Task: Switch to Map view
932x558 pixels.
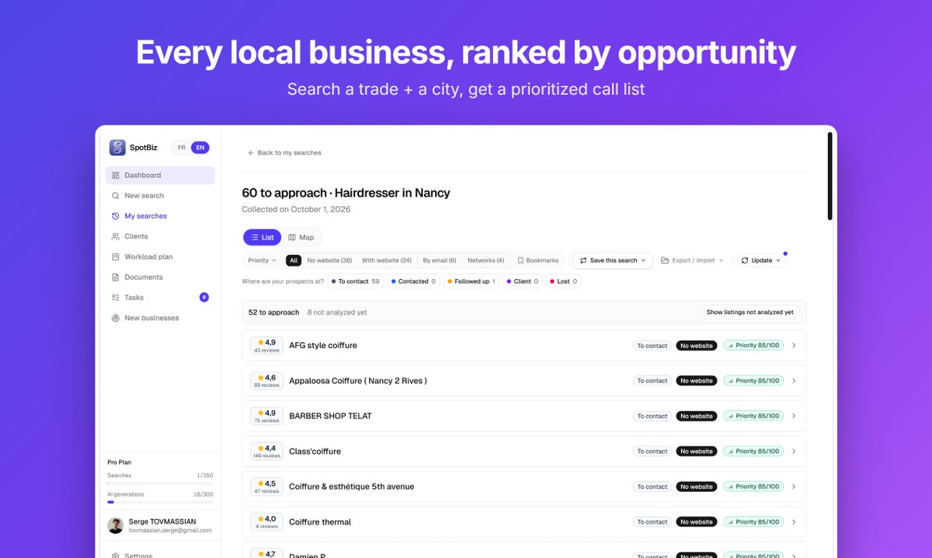Action: [301, 237]
